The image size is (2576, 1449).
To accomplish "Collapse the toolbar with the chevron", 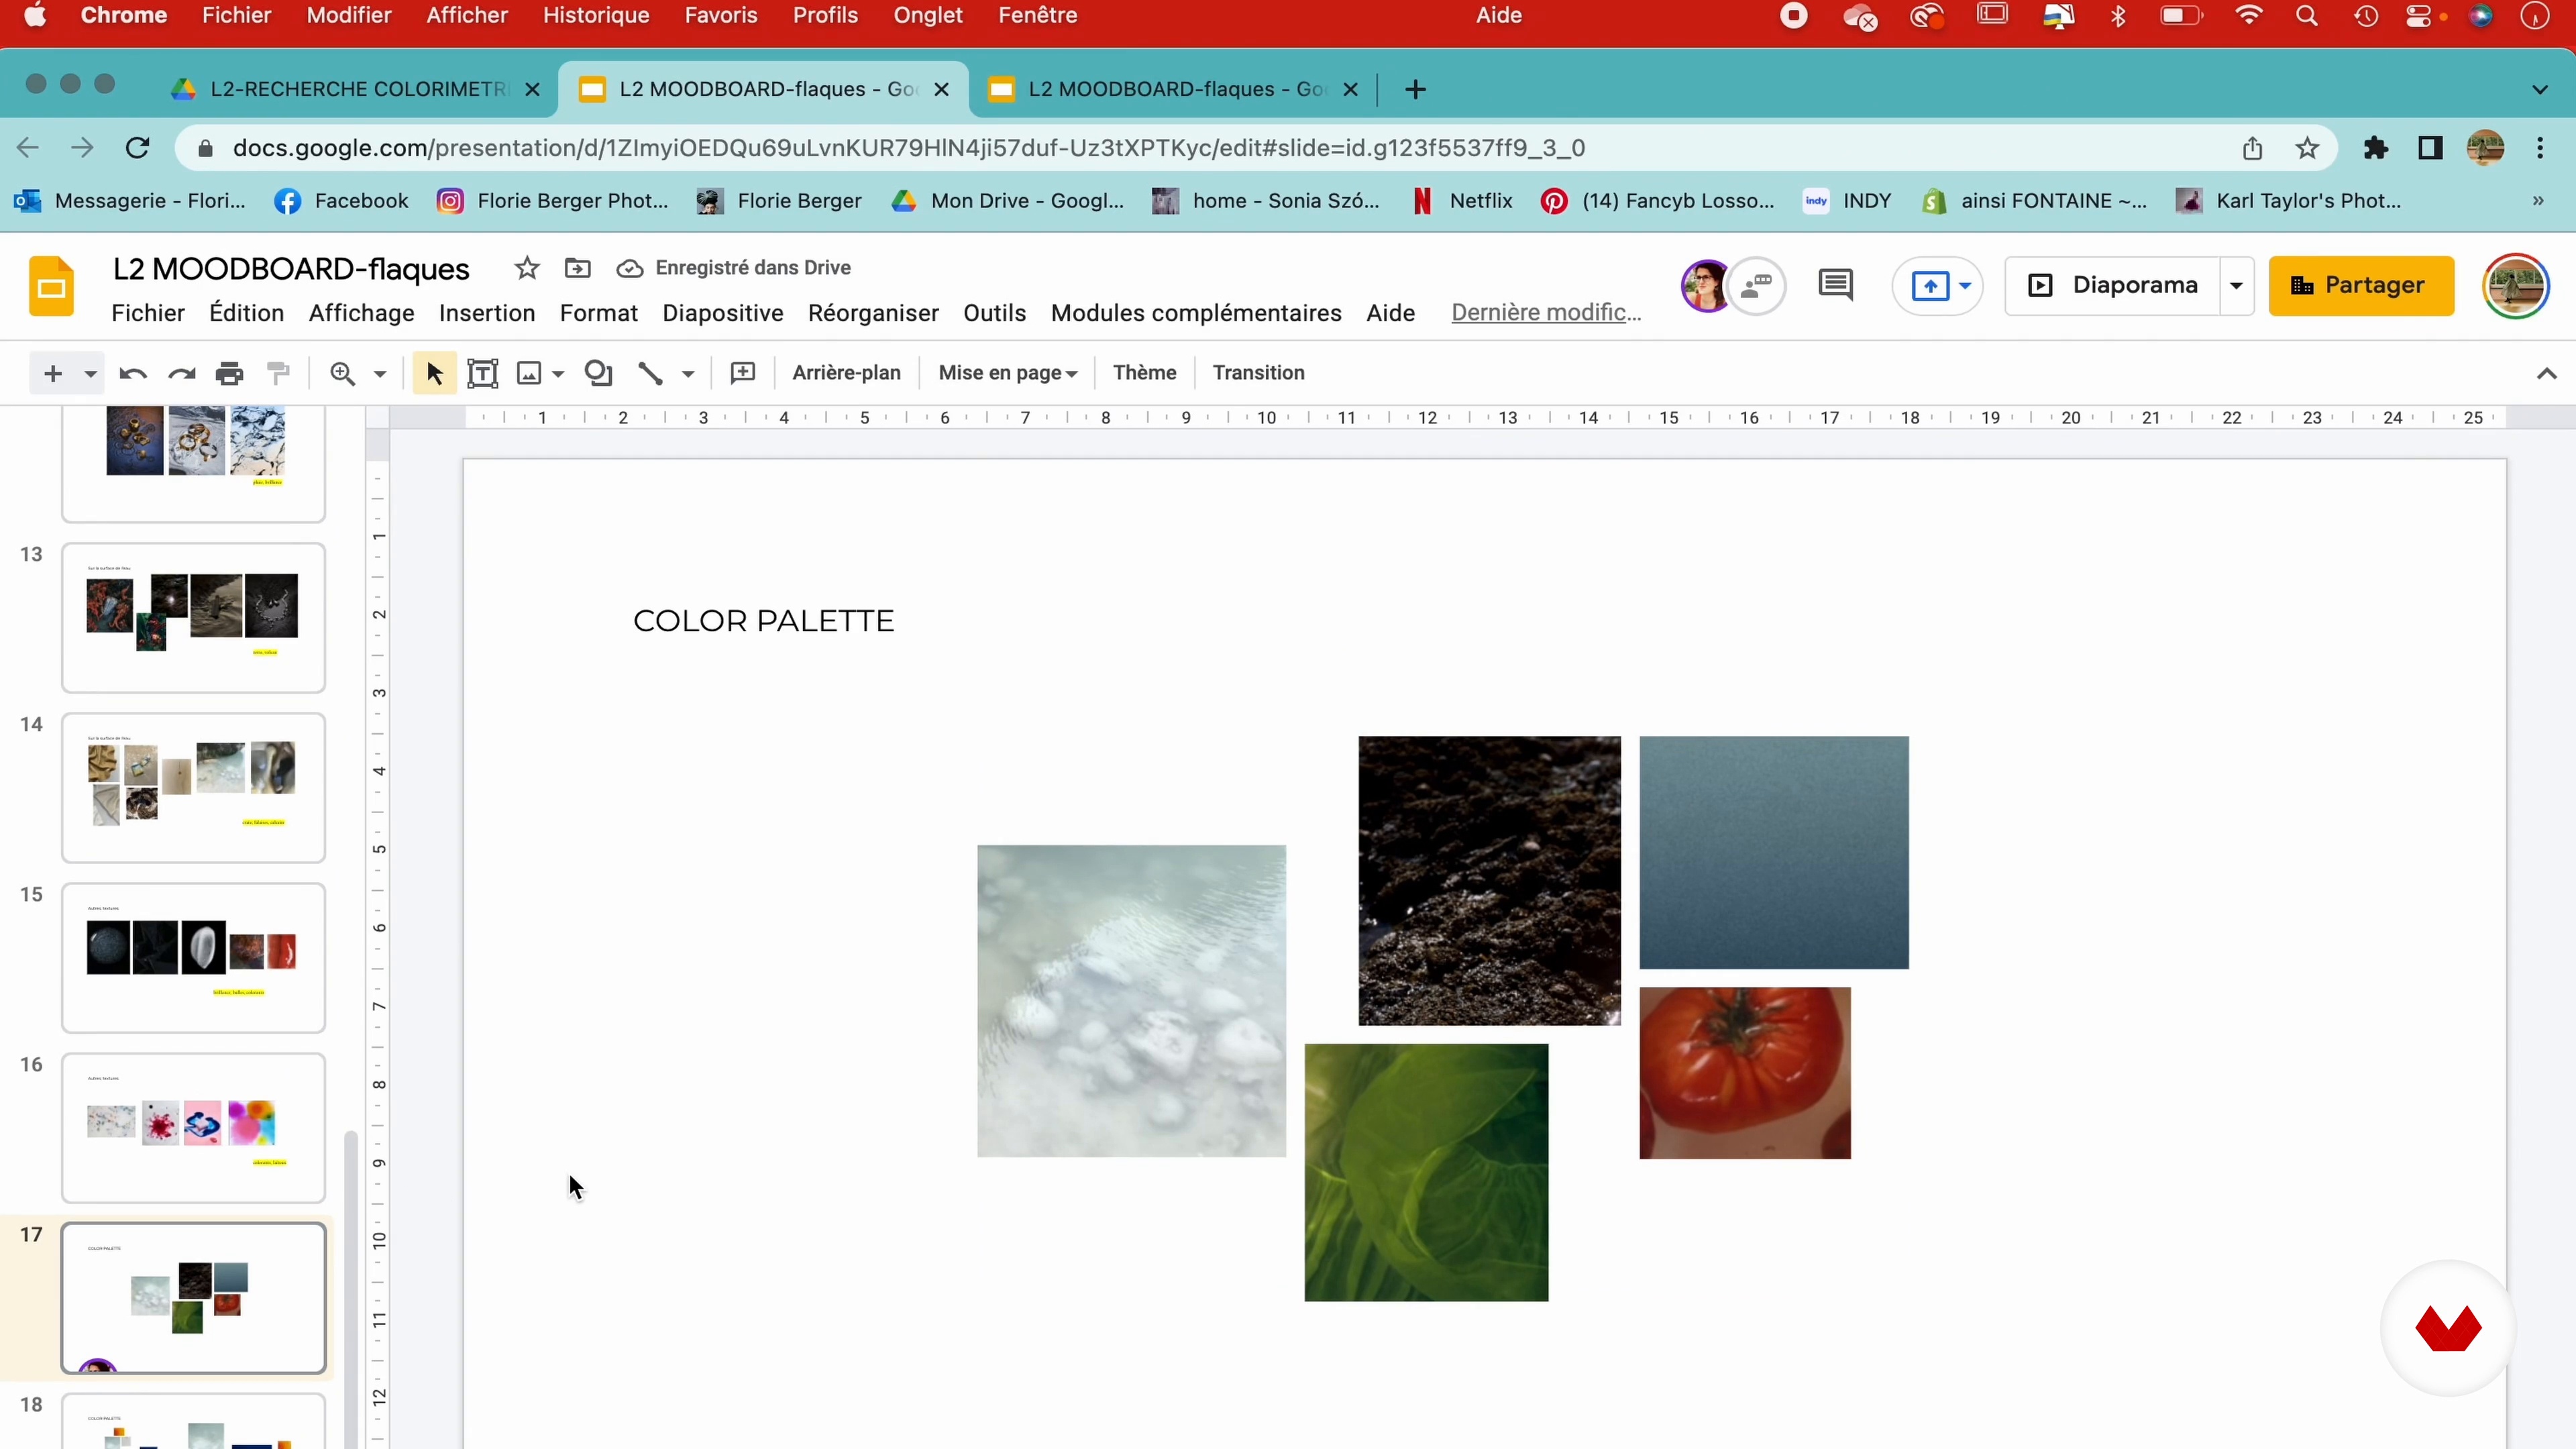I will point(2546,374).
